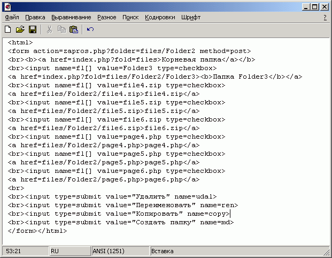This screenshot has height=258, width=332.
Task: Click the value=file6.zip checkbox input line
Action: [x=117, y=119]
